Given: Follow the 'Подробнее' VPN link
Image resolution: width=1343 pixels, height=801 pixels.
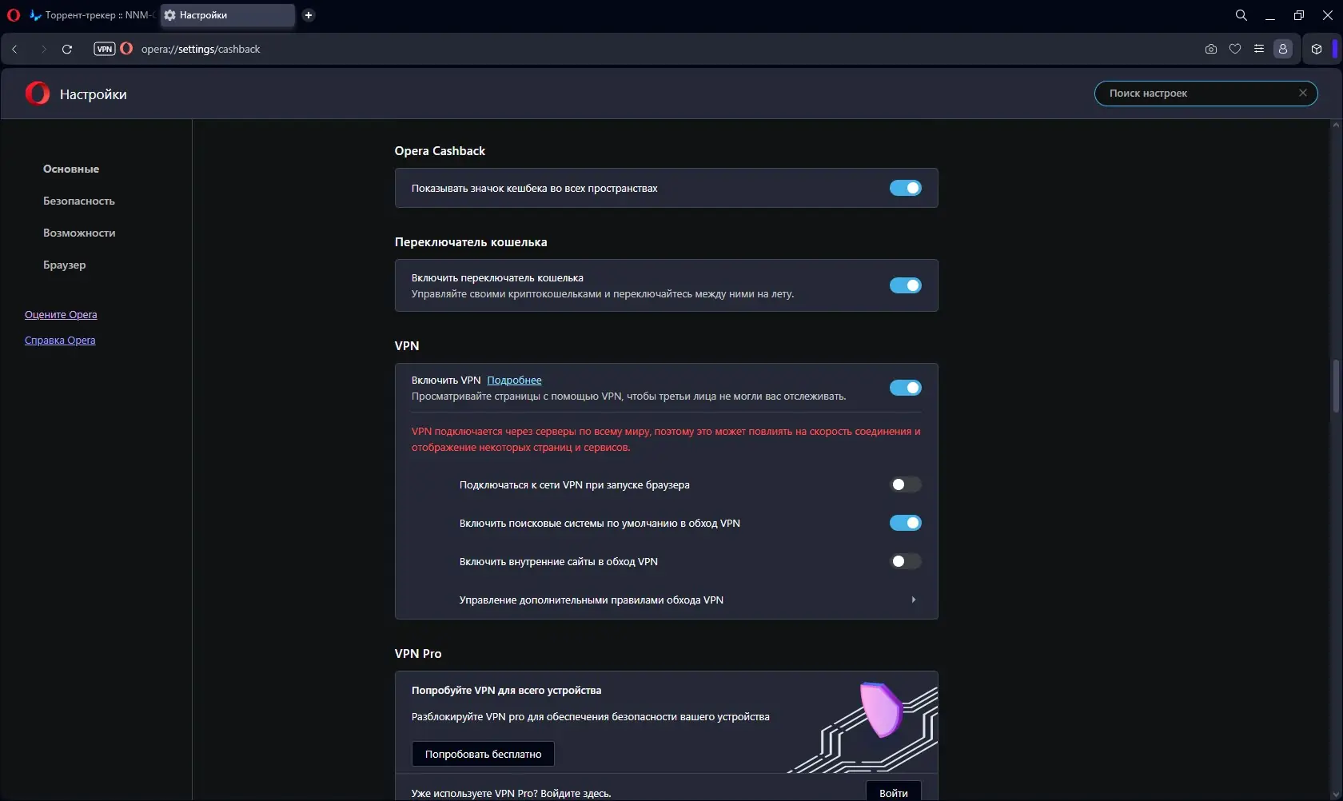Looking at the screenshot, I should [x=514, y=380].
